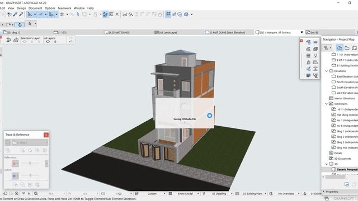This screenshot has height=201, width=358.
Task: Switch to the MAT DUNG West Elevation tab
Action: tap(227, 32)
